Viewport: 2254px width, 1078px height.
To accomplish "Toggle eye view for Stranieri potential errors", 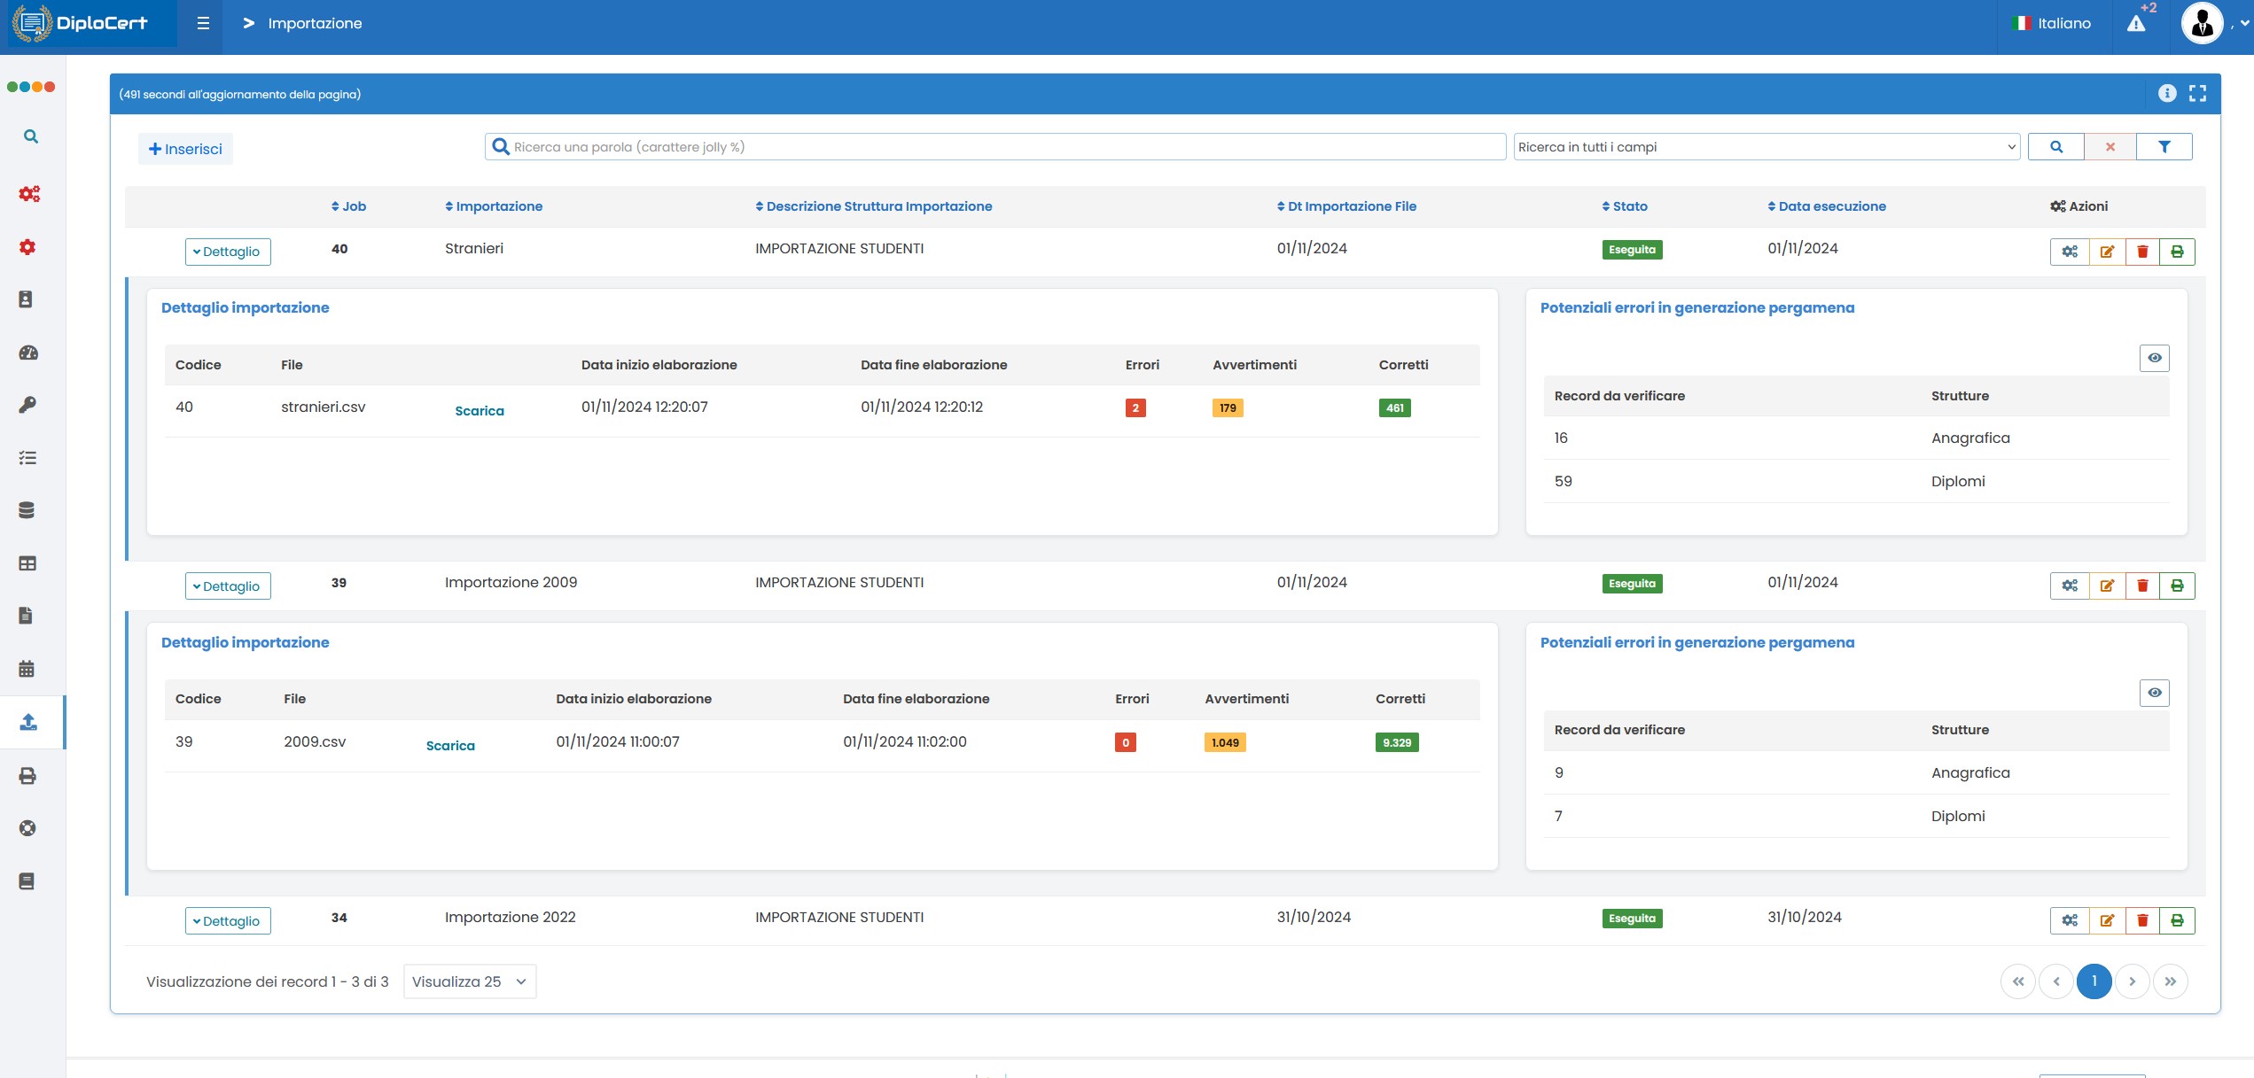I will pyautogui.click(x=2154, y=358).
